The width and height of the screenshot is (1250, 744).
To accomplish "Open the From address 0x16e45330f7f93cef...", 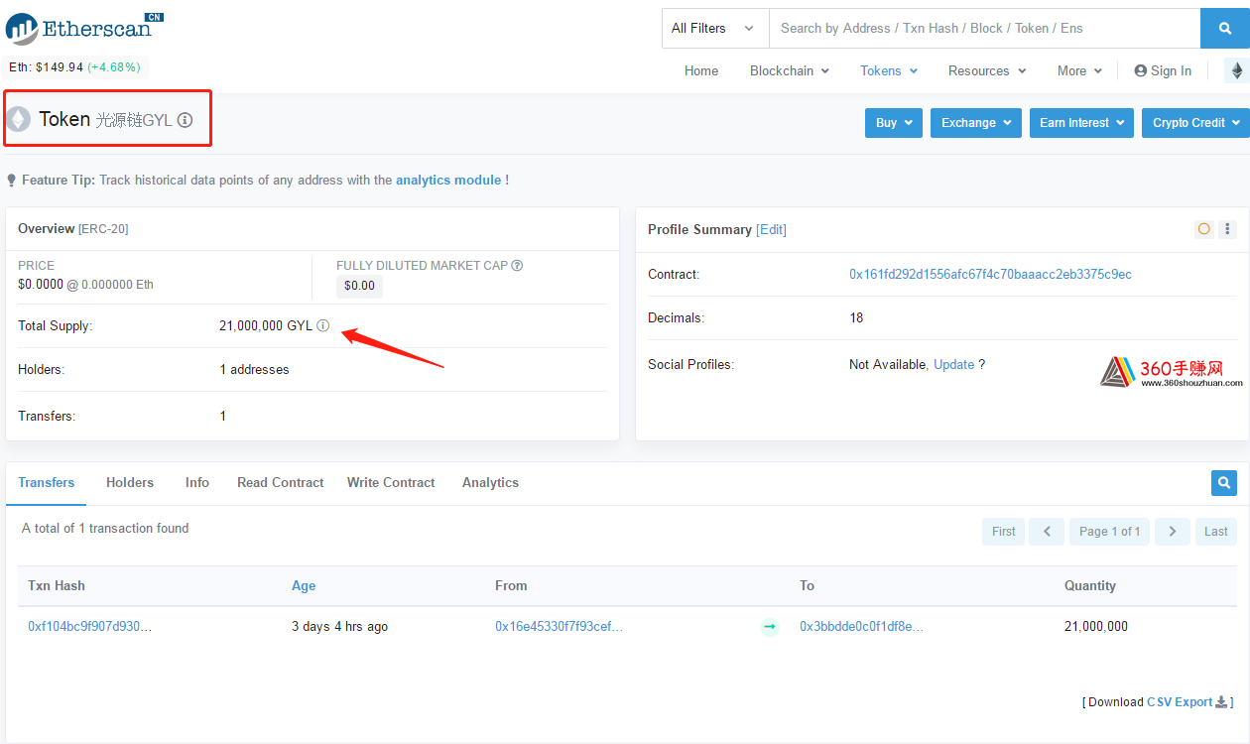I will [560, 627].
